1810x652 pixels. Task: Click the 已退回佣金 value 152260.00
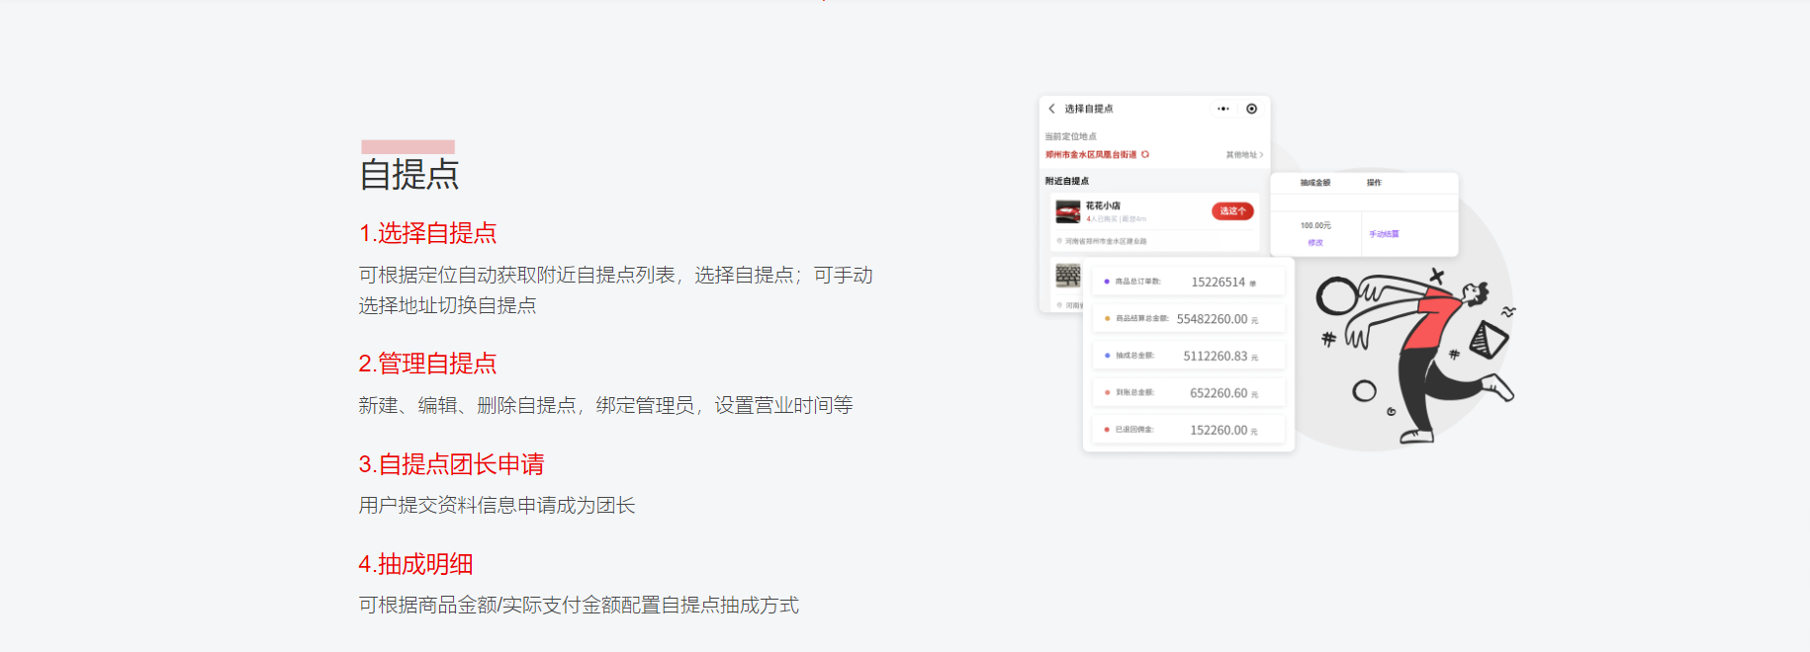[1219, 430]
